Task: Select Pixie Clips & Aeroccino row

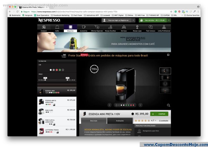Action: point(57,121)
